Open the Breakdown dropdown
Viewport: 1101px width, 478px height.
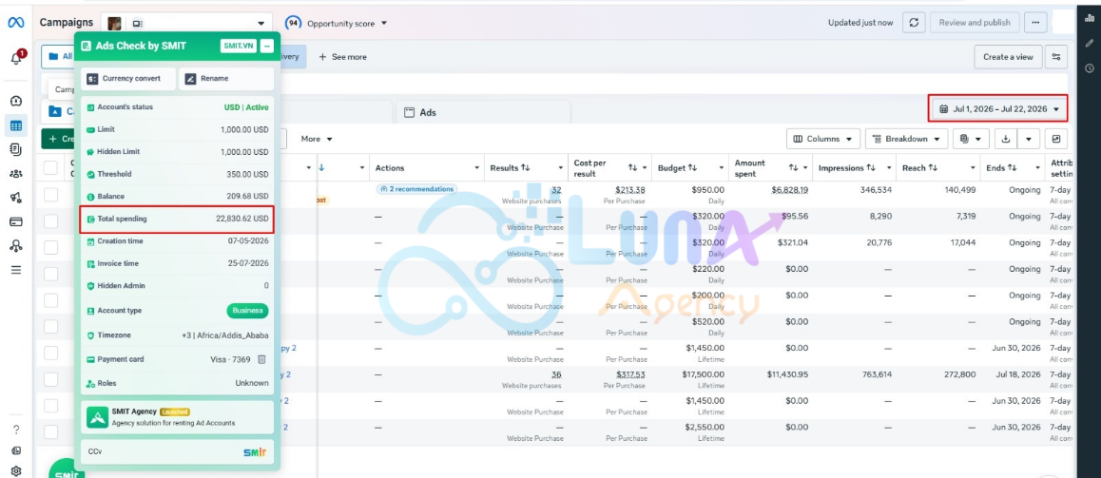[906, 139]
